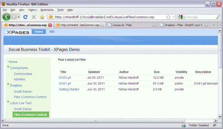Viewport: 223px width, 129px height.
Task: Click the public visibility cell
Action: coord(179,83)
